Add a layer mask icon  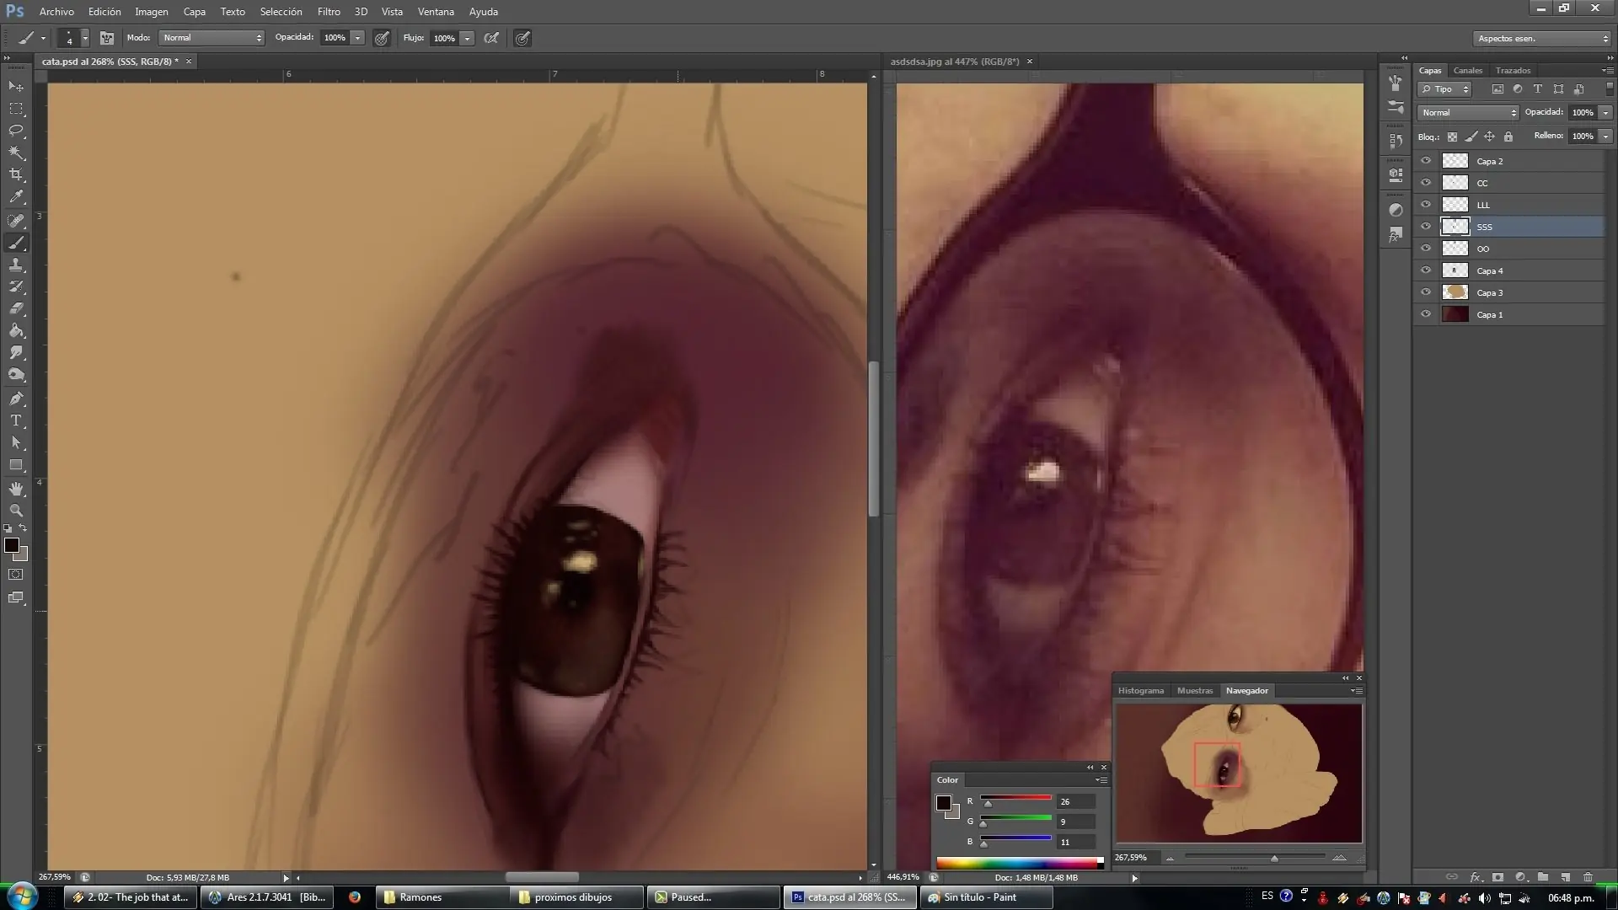1497,877
